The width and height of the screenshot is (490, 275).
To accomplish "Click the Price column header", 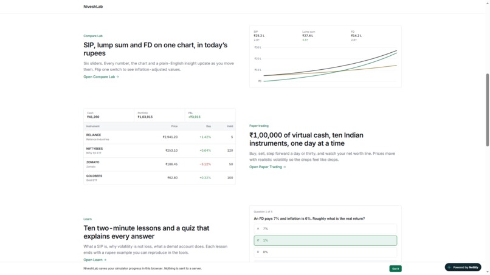I will (174, 126).
